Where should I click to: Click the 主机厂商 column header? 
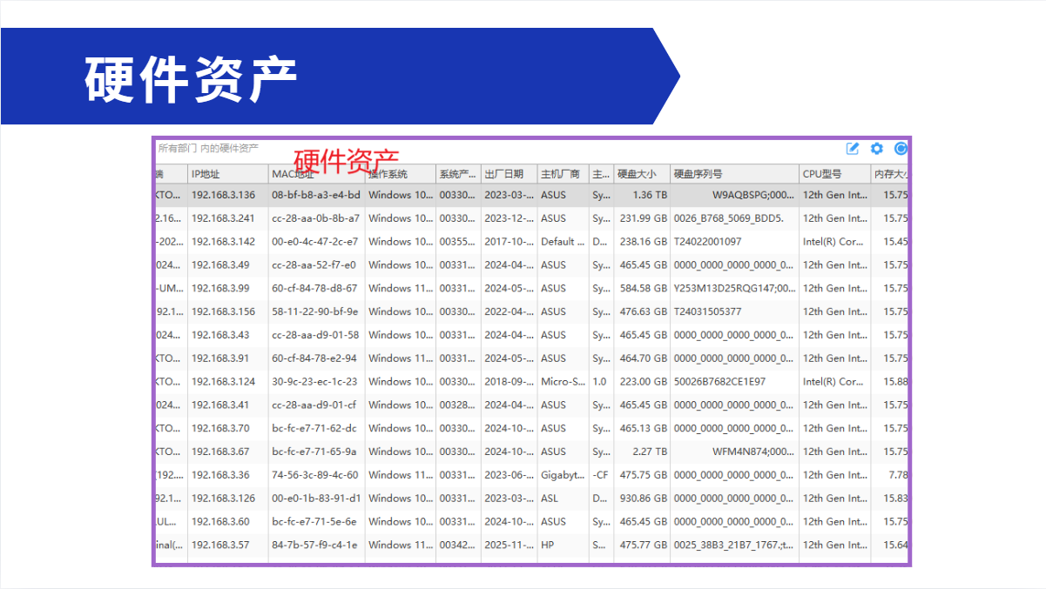(x=560, y=174)
